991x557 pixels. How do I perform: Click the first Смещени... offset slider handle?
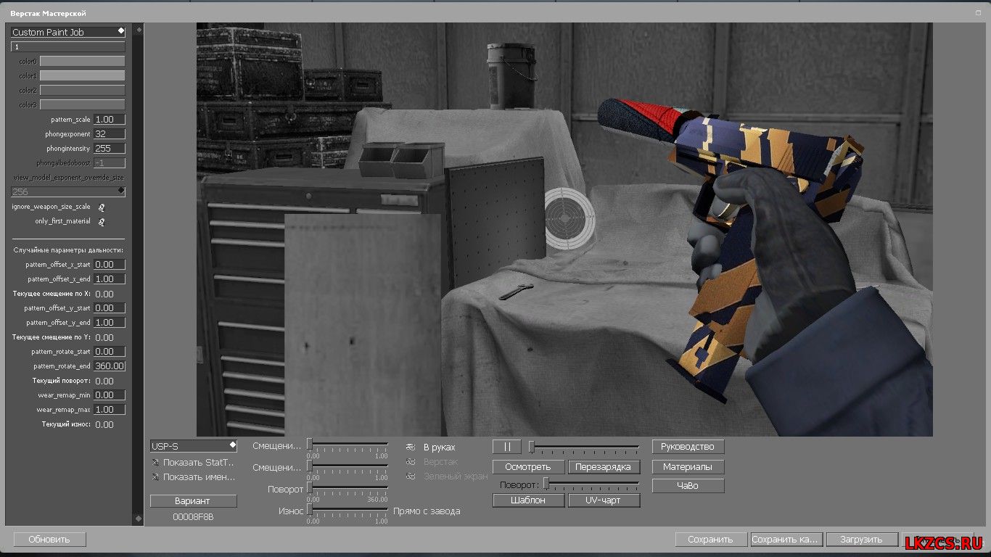[310, 444]
